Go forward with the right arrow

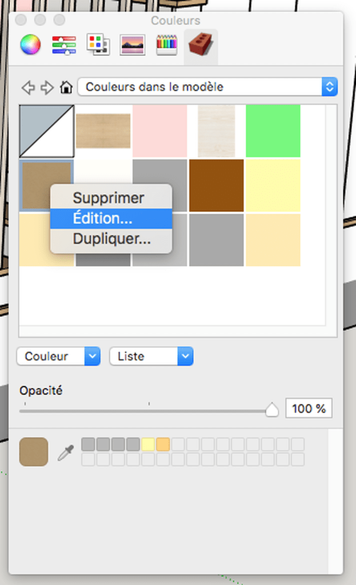tap(47, 87)
